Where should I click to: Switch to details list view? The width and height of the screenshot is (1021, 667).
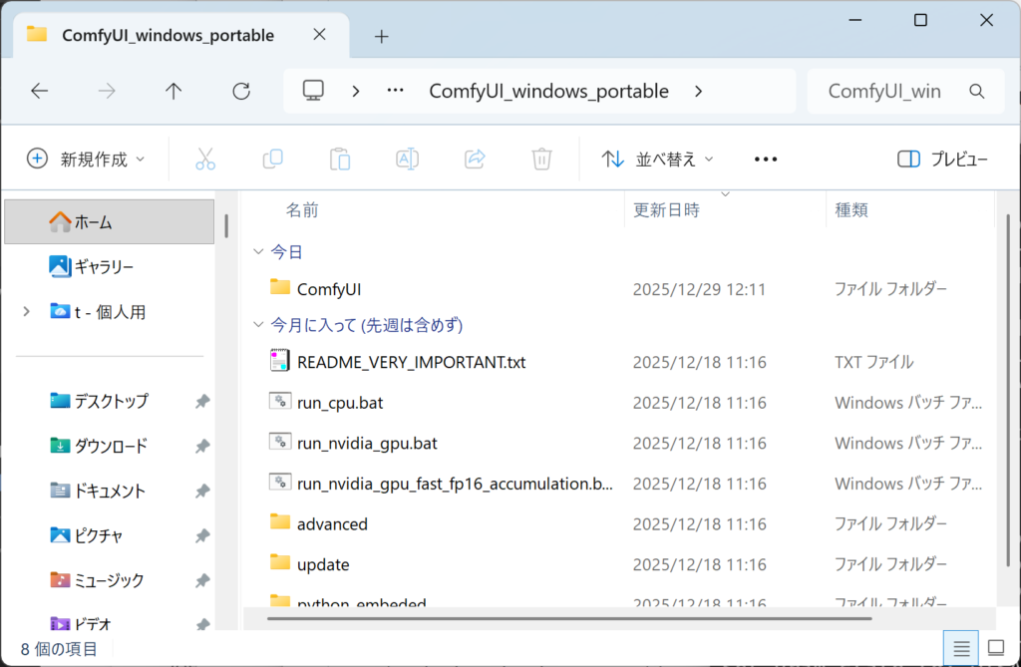pos(961,648)
